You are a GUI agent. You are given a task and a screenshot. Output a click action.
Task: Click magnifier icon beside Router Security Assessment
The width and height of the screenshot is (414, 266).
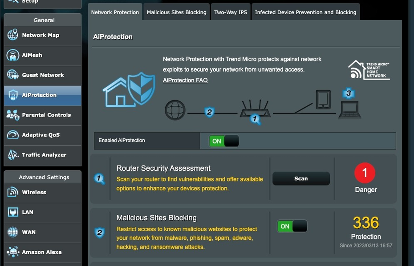pos(100,179)
